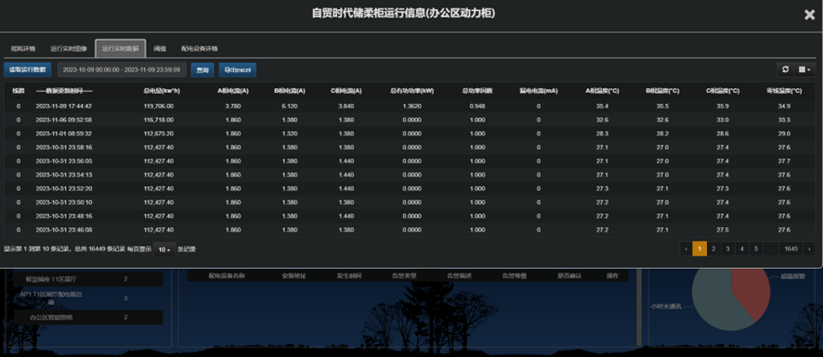Image resolution: width=823 pixels, height=357 pixels.
Task: Click the 总功率因数 column header
Action: [x=477, y=91]
